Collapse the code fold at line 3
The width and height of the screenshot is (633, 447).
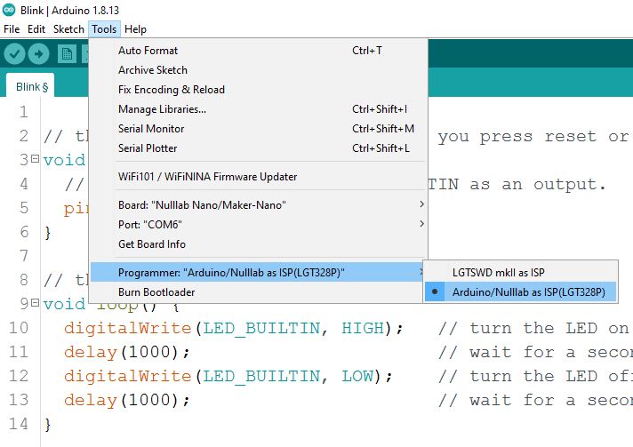[x=35, y=160]
